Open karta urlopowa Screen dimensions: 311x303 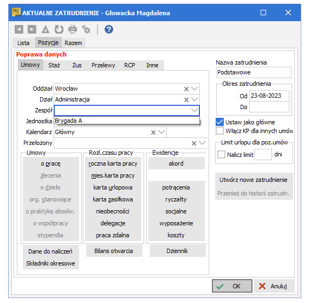[x=113, y=187]
